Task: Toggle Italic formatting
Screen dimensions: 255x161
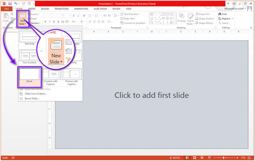Action: point(50,22)
